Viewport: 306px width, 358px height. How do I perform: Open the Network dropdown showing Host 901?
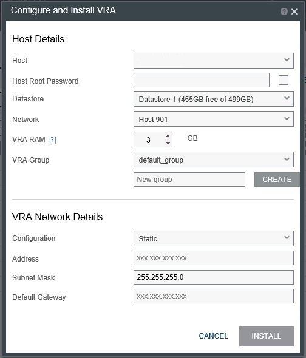tap(214, 119)
